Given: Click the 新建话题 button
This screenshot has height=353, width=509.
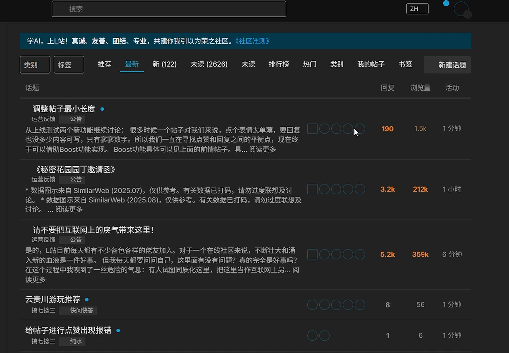Looking at the screenshot, I should pos(447,65).
